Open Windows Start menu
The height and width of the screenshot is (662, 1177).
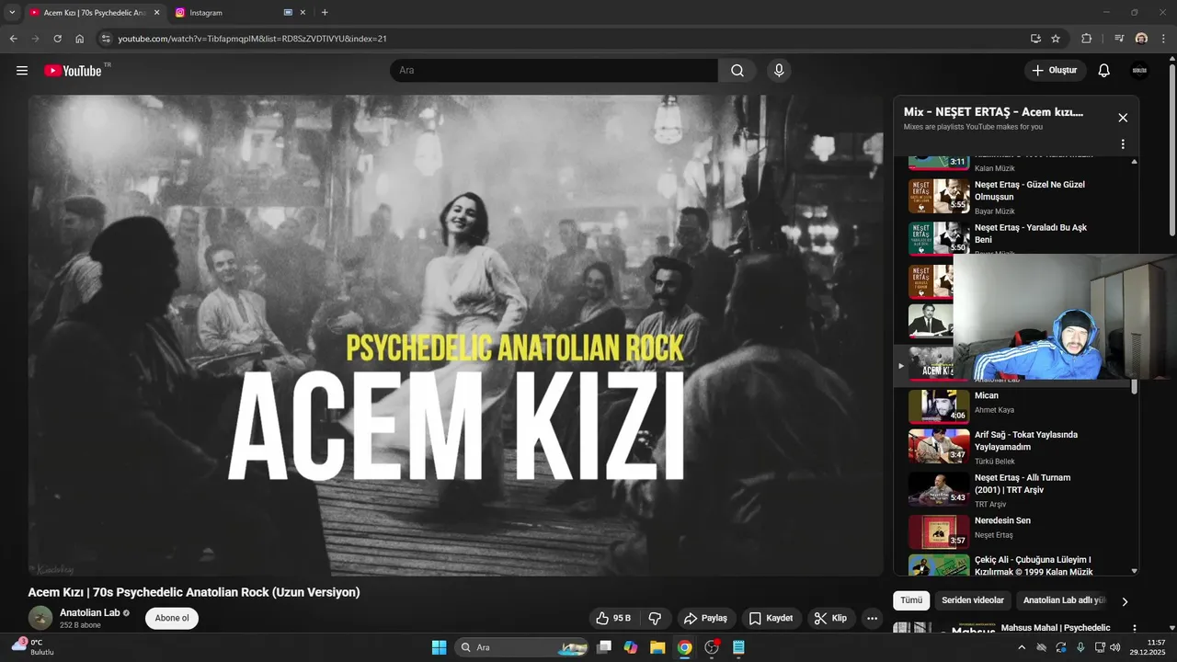(439, 647)
